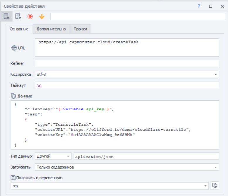Screen dimensions: 228x196
Task: Click the clientKey line in the data editor
Action: (69, 109)
